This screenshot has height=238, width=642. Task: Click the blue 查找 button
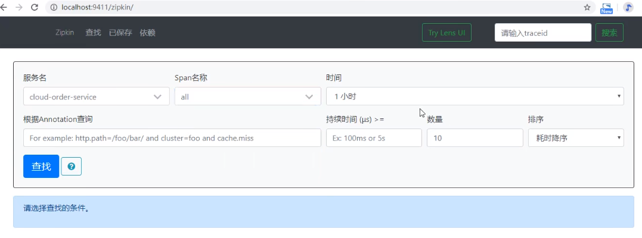tap(41, 167)
